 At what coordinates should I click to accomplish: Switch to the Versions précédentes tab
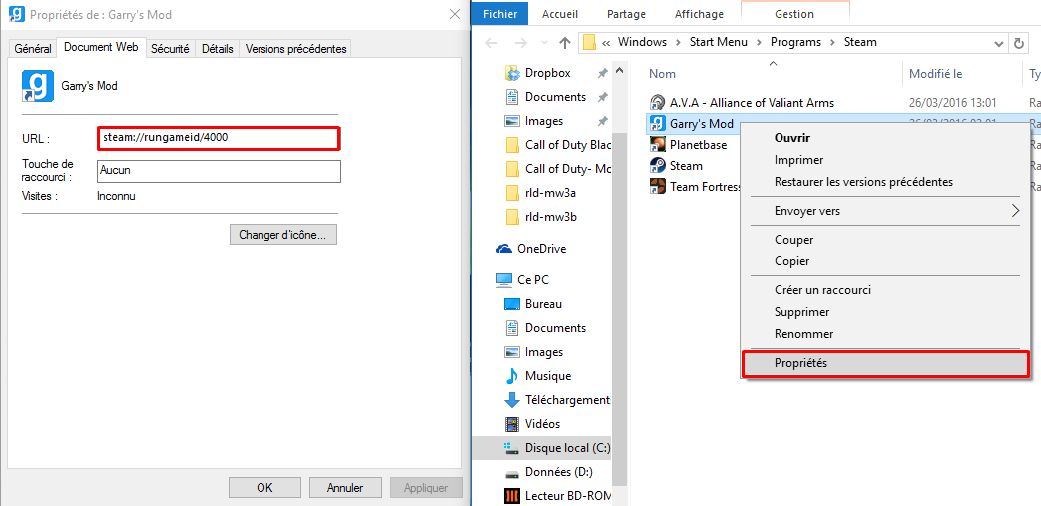click(295, 49)
